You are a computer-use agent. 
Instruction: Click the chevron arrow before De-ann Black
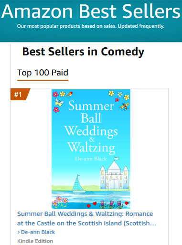pos(19,232)
